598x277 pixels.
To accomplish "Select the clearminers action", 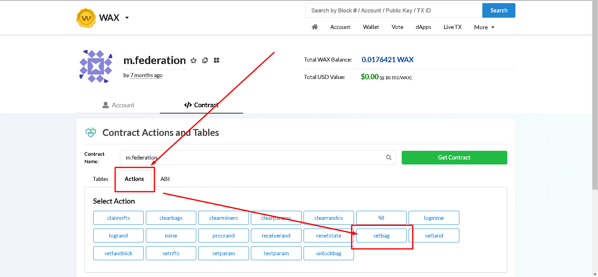I will (223, 218).
